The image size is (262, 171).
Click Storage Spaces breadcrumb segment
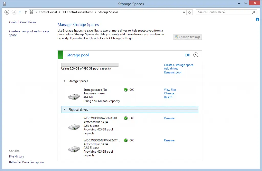(x=108, y=12)
